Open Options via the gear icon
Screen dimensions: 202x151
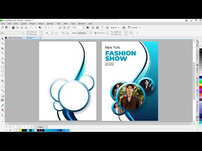124,28
